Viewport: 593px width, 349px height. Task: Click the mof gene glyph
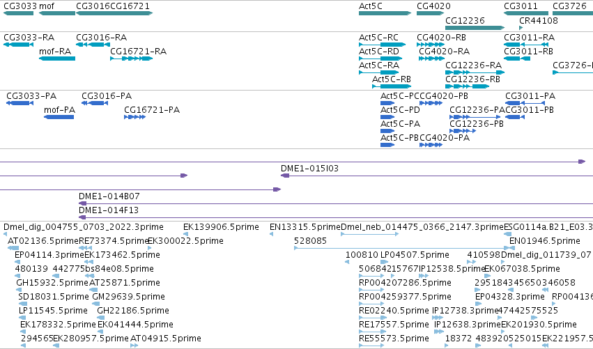pyautogui.click(x=57, y=13)
